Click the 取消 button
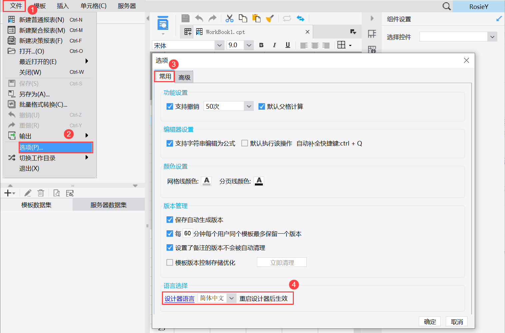 pyautogui.click(x=457, y=321)
